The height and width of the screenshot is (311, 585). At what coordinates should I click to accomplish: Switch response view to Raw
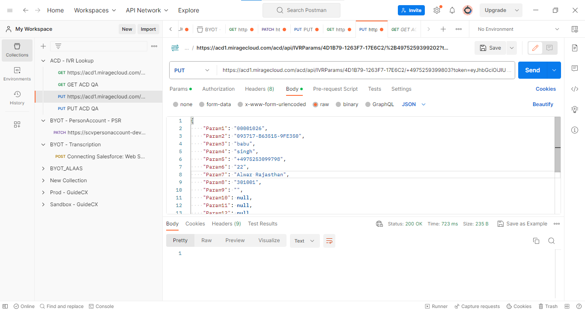(206, 240)
